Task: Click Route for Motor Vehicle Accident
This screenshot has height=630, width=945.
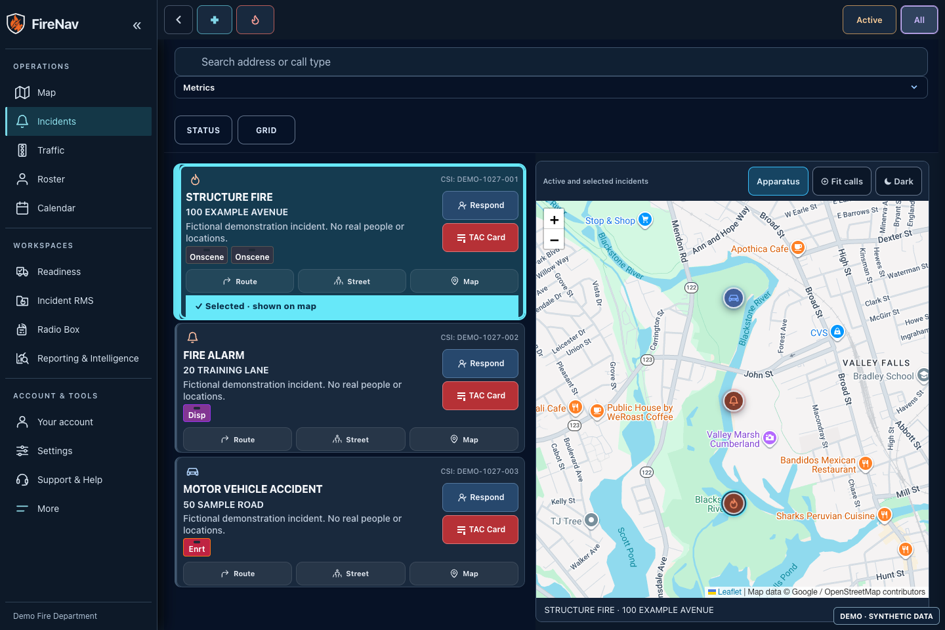Action: point(238,574)
